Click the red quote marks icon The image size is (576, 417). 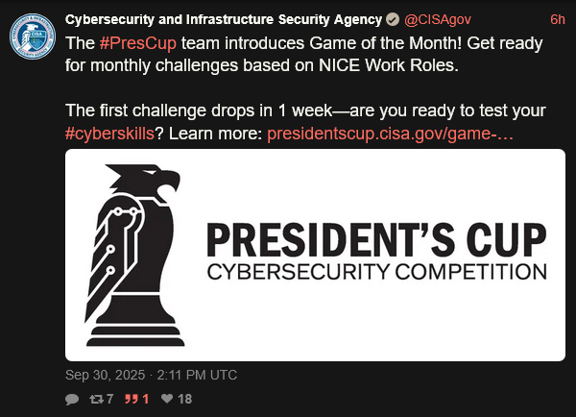click(x=131, y=399)
